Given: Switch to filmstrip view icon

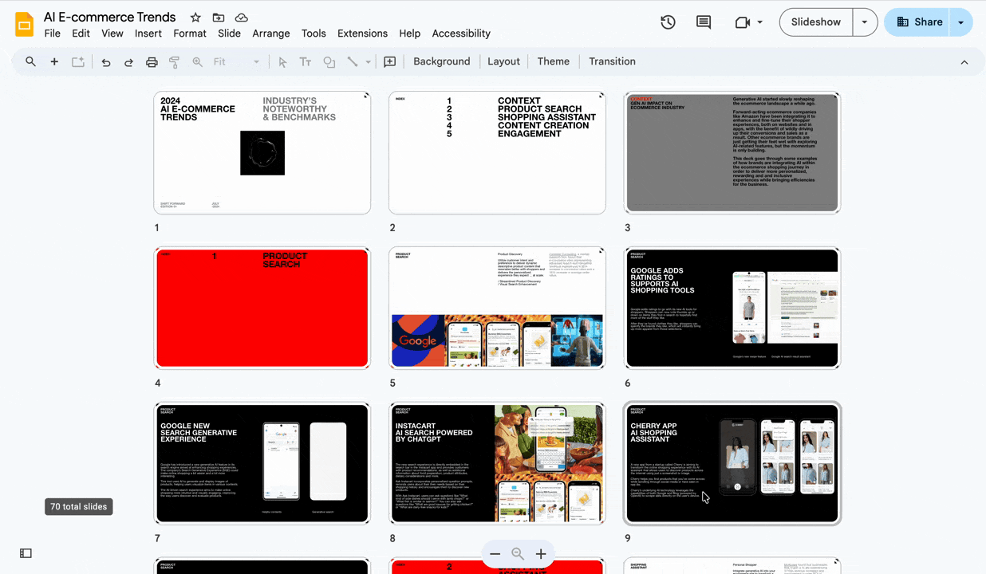Looking at the screenshot, I should click(26, 553).
